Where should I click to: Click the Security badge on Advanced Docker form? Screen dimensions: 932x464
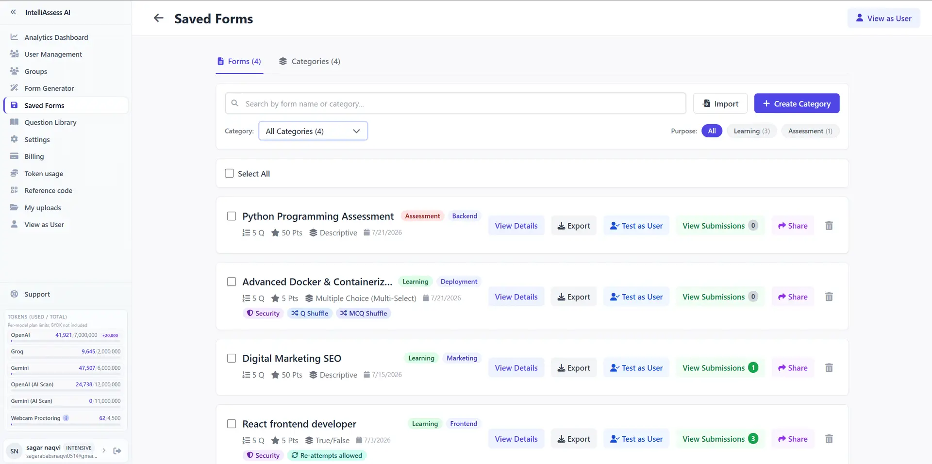[263, 314]
